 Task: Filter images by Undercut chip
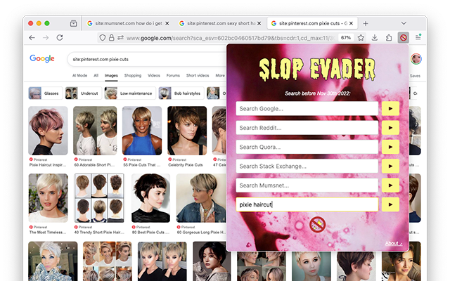point(83,93)
